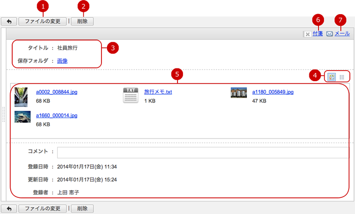This screenshot has width=355, height=214.
Task: Select the 1 KB size text
Action: click(150, 101)
